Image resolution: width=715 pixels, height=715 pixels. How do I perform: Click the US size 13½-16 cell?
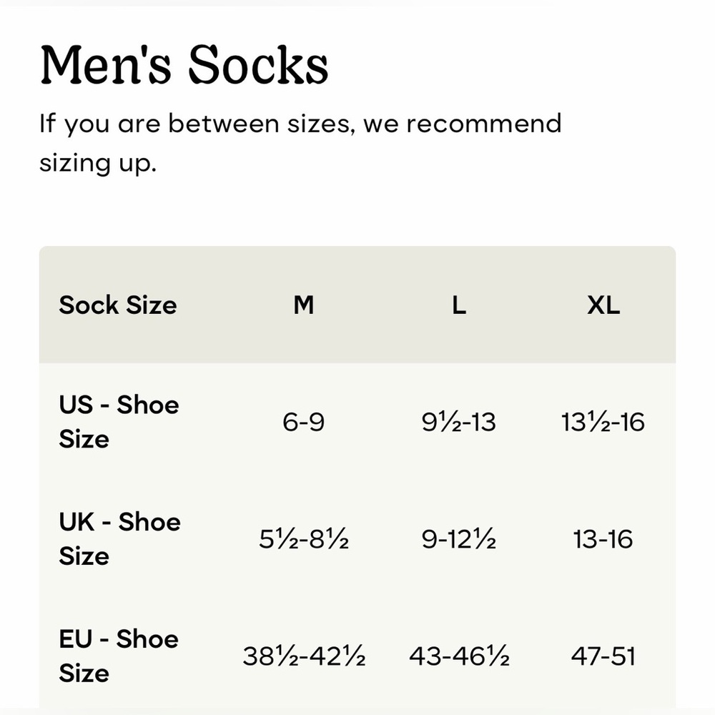[603, 423]
